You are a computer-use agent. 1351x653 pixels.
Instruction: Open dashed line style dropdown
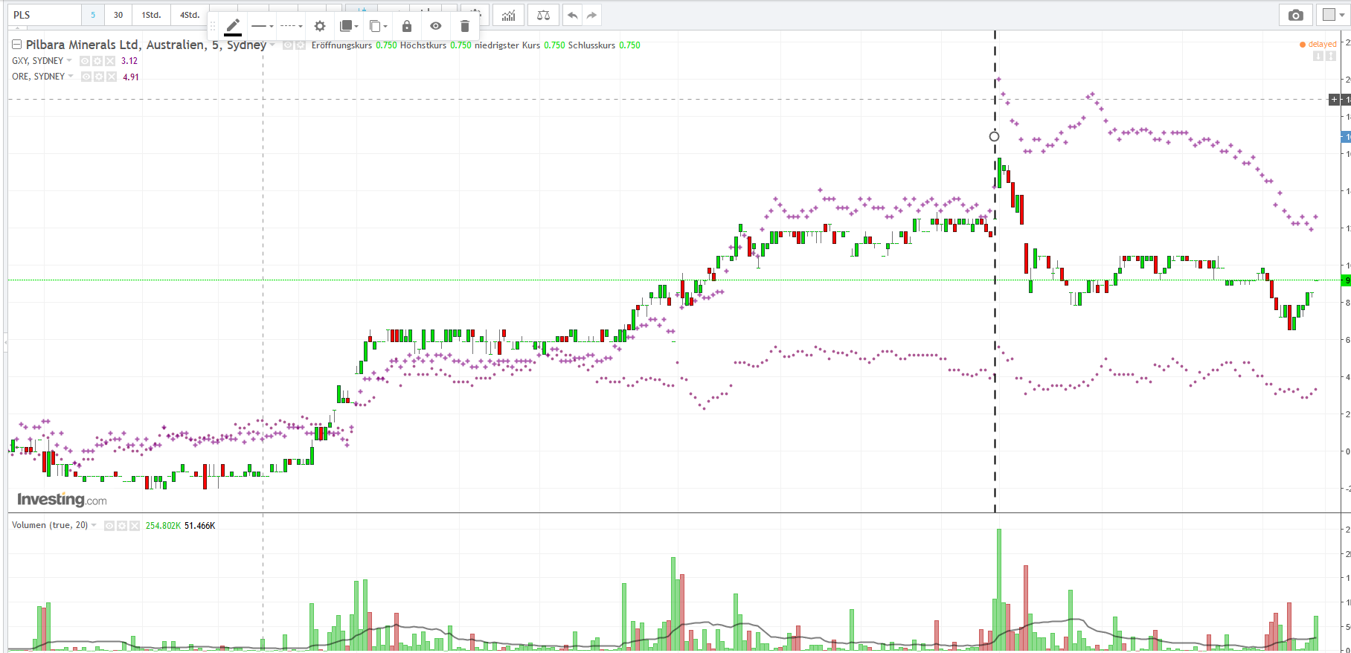(291, 26)
